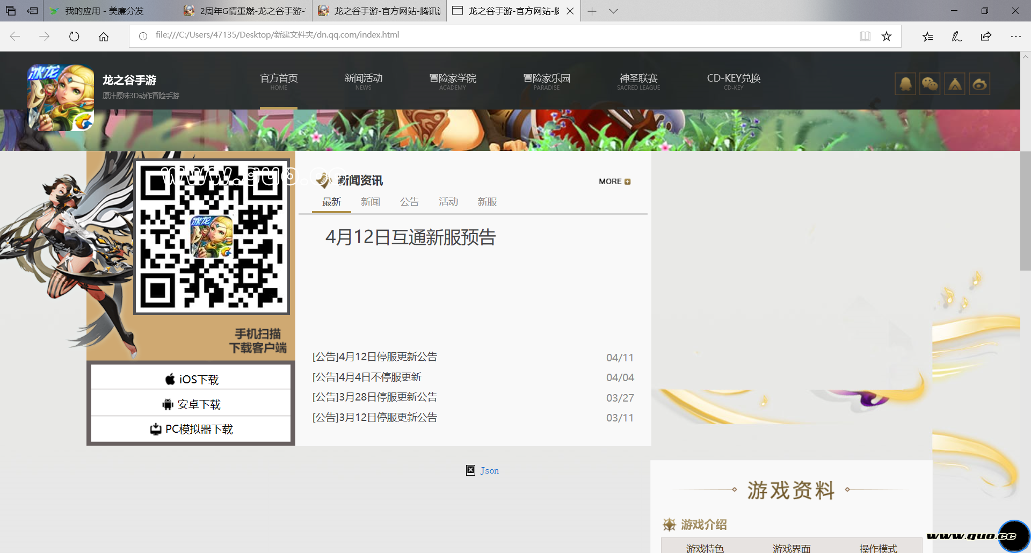Viewport: 1031px width, 553px height.
Task: Open browser settings and more menu
Action: 1015,37
